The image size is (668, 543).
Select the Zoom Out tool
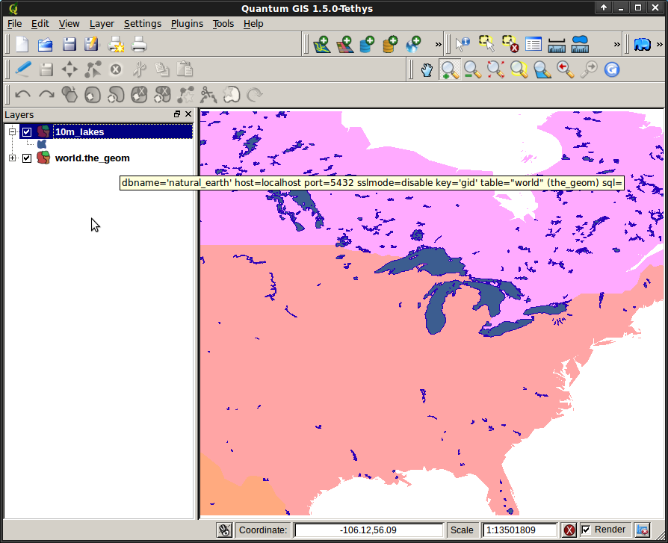[472, 70]
